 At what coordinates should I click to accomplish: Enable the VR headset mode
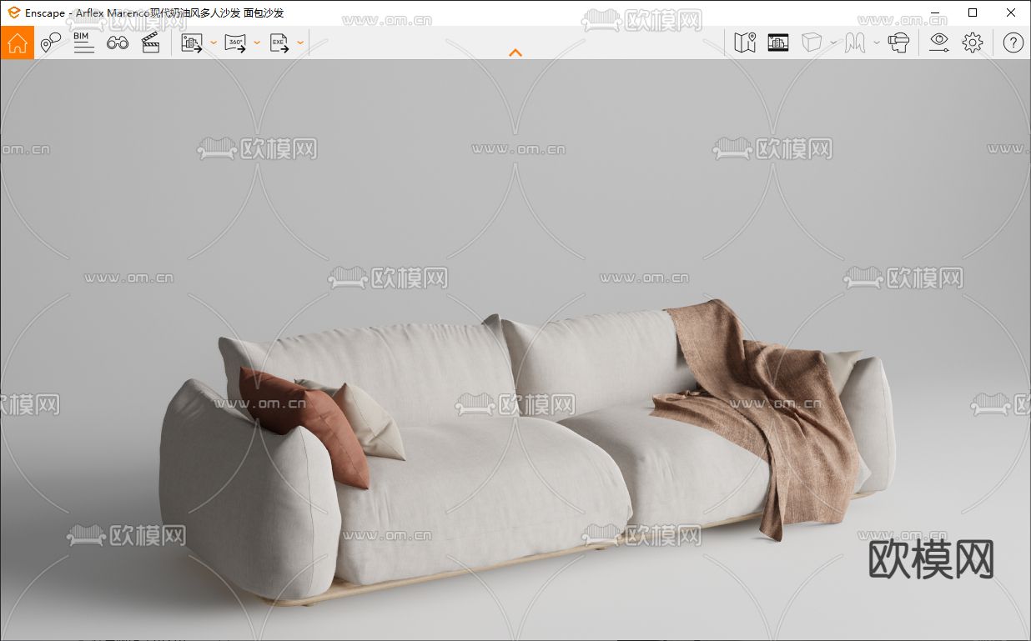(898, 43)
